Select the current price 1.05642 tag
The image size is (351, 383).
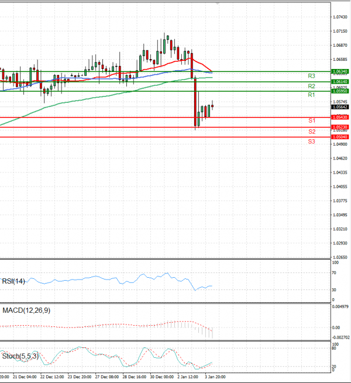340,107
